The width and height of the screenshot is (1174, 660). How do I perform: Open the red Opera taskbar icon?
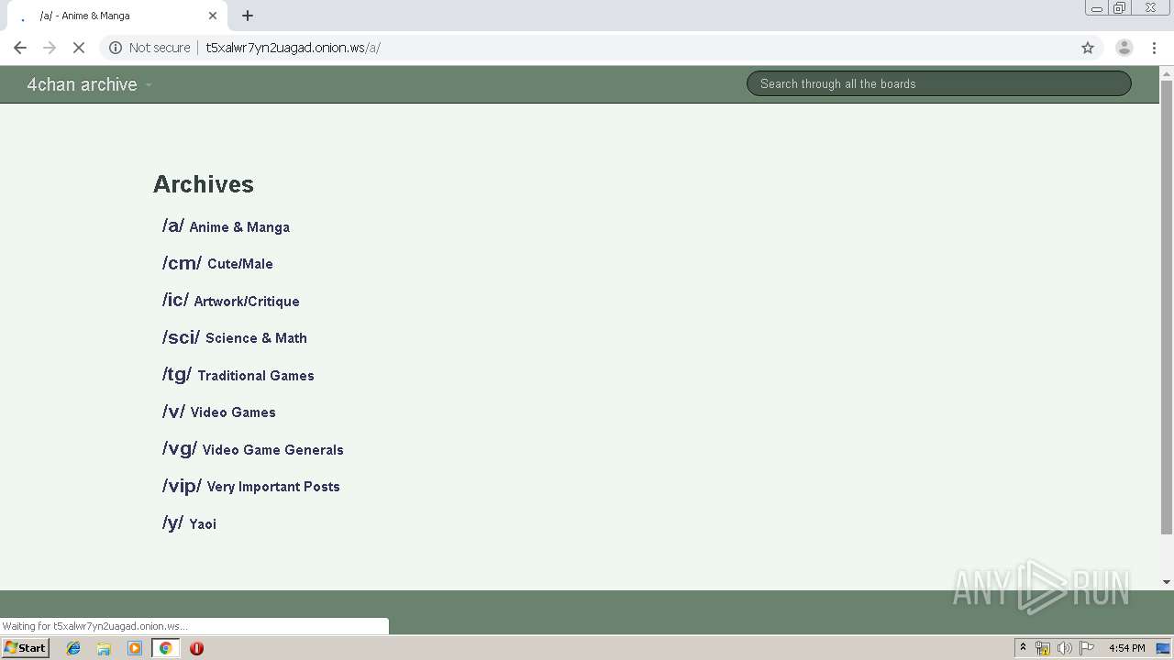196,648
